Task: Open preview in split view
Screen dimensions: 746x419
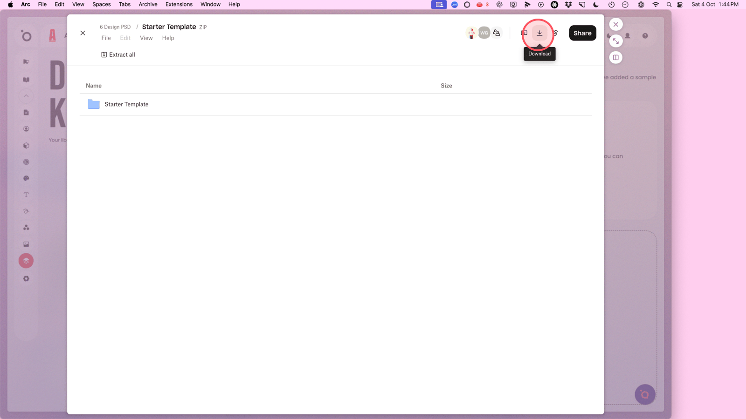Action: point(616,57)
